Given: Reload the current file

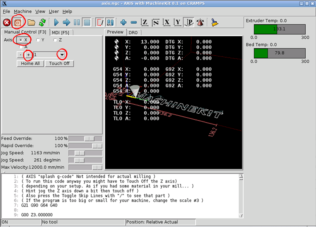Looking at the screenshot, I should pyautogui.click(x=42, y=22).
